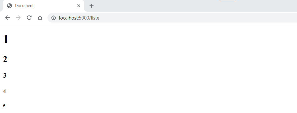Focus the empty address bar space after the URL
This screenshot has width=297, height=113.
click(x=190, y=18)
